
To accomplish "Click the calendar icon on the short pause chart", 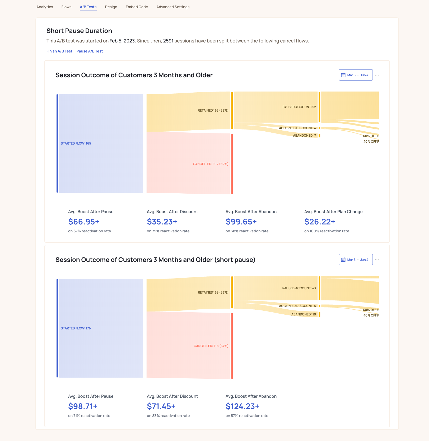I will click(343, 260).
